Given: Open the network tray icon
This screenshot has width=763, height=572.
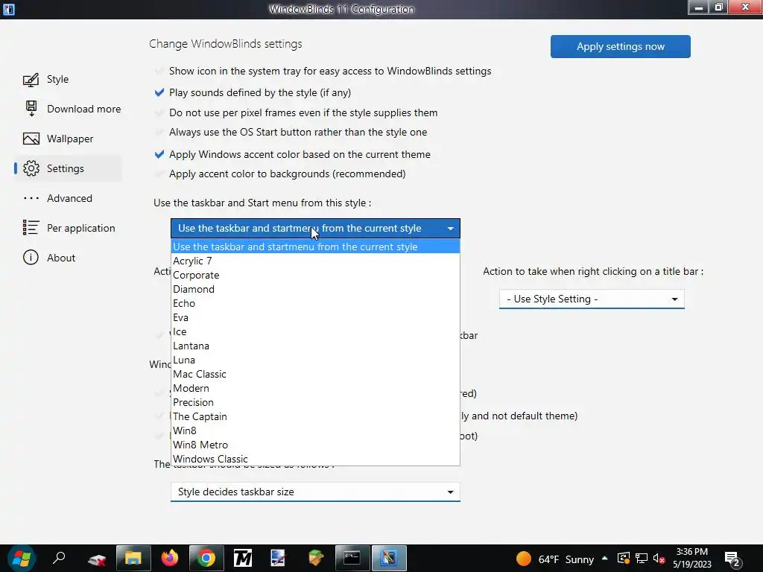Looking at the screenshot, I should pyautogui.click(x=642, y=559).
